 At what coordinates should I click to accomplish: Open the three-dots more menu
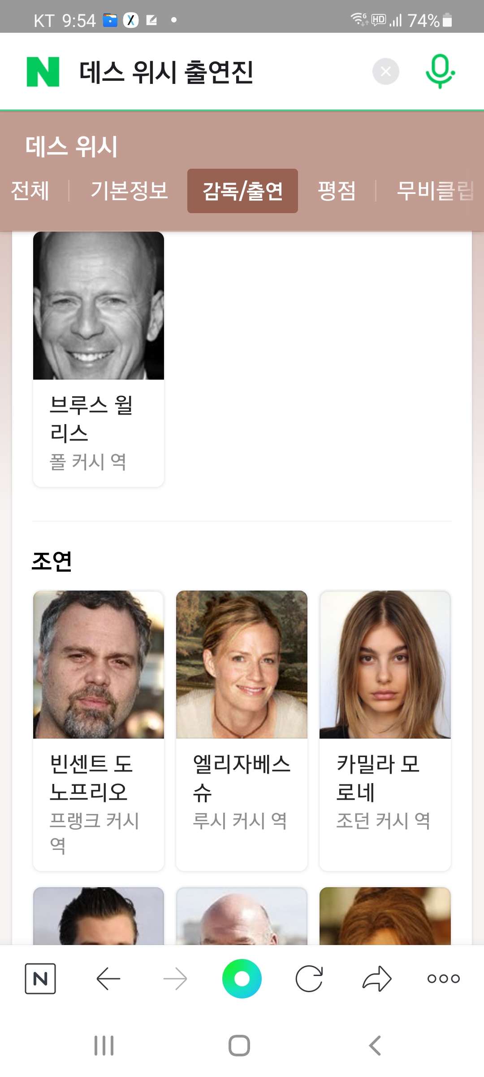[x=444, y=979]
